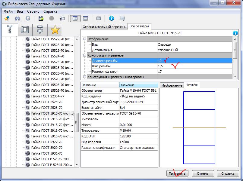Click the documents list toolbar icon

coord(62,18)
